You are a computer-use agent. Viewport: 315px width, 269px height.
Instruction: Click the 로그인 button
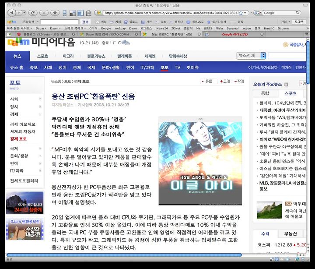[x=299, y=22]
